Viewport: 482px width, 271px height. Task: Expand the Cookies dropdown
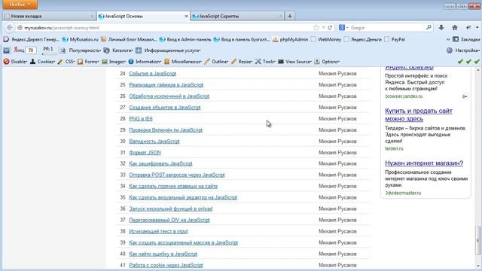click(42, 62)
